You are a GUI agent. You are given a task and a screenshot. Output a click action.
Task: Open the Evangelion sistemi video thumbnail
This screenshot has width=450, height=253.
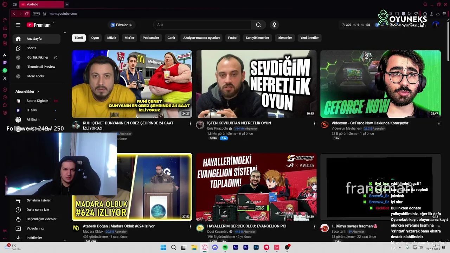(x=256, y=187)
